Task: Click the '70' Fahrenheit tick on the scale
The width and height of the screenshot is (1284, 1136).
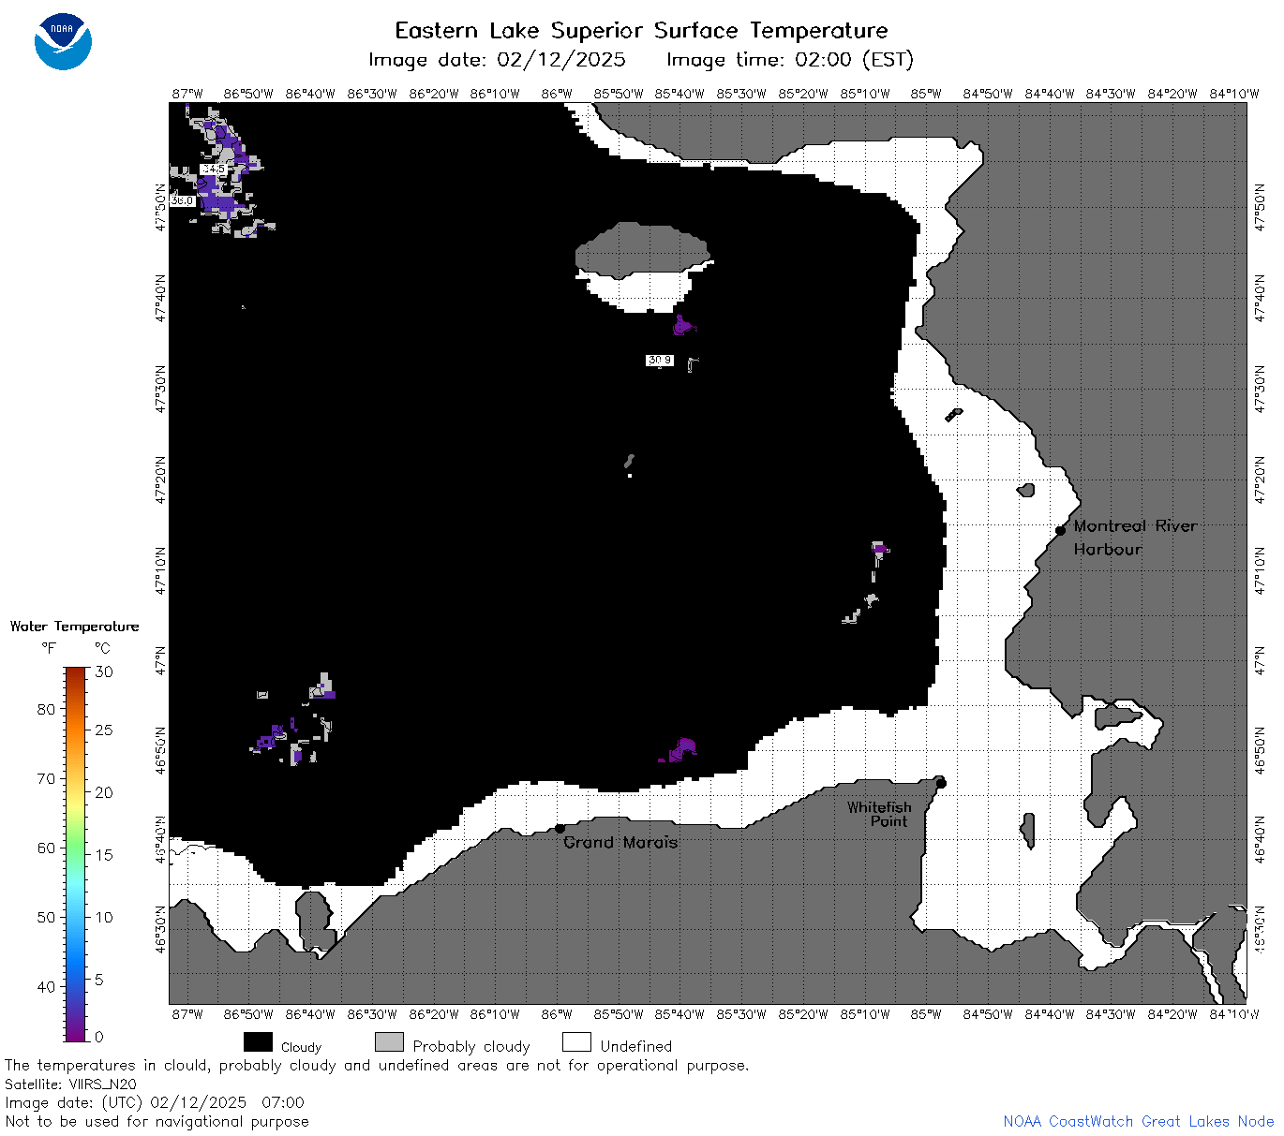Action: pyautogui.click(x=46, y=778)
